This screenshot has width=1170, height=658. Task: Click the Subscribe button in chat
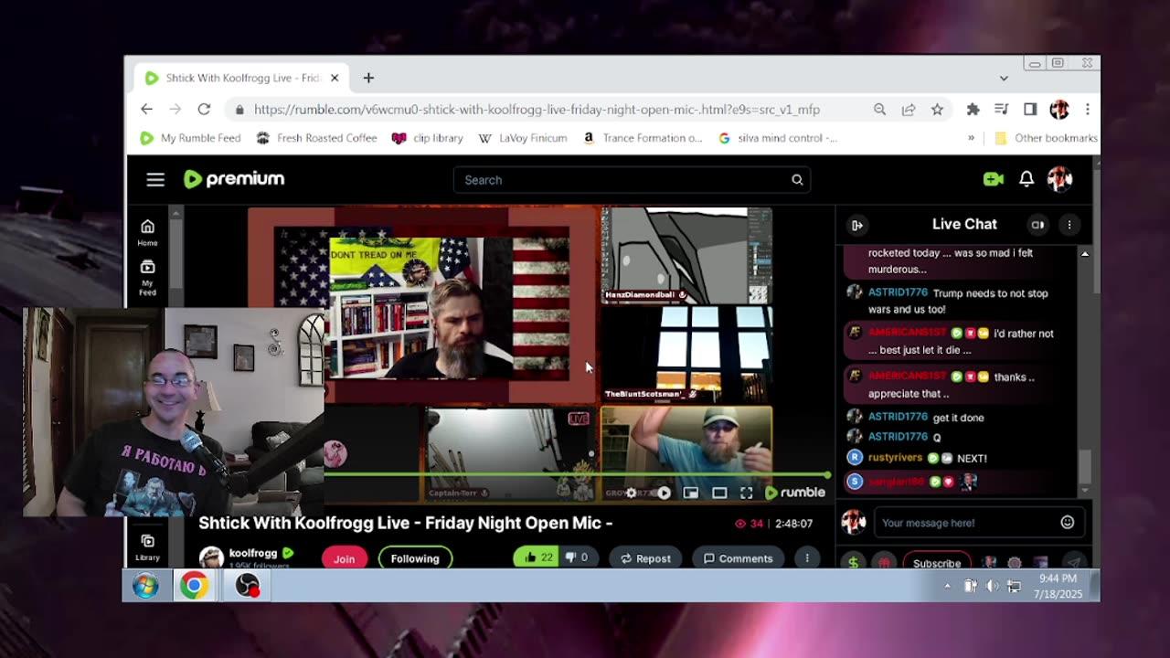937,563
